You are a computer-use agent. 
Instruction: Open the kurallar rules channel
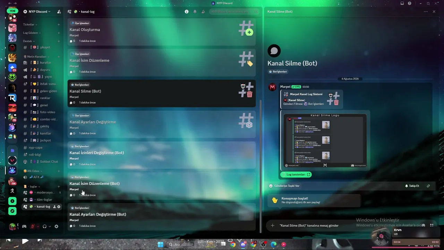click(42, 62)
